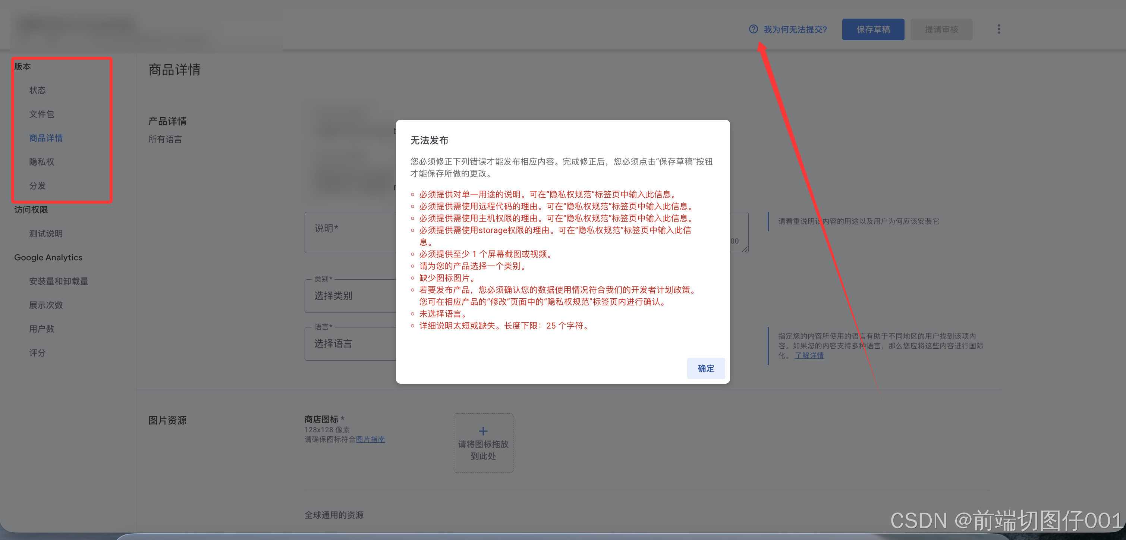Click the plus icon to upload store icon
Image resolution: width=1126 pixels, height=540 pixels.
click(x=483, y=431)
